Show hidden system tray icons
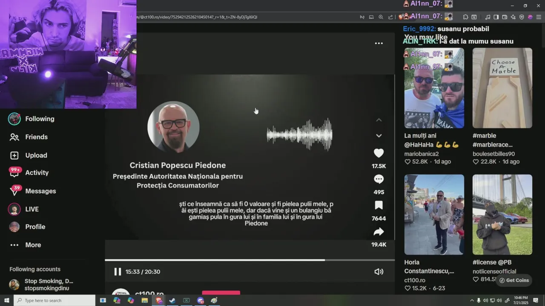The height and width of the screenshot is (306, 545). [472, 300]
